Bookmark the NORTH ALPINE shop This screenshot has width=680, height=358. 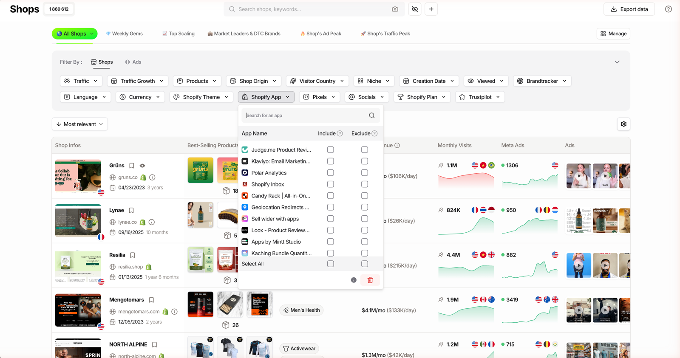(x=155, y=345)
